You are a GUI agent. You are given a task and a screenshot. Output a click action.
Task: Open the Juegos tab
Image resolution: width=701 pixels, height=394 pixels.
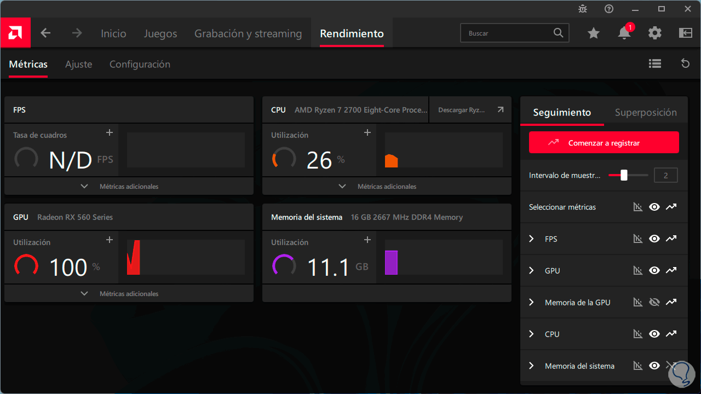pos(160,33)
